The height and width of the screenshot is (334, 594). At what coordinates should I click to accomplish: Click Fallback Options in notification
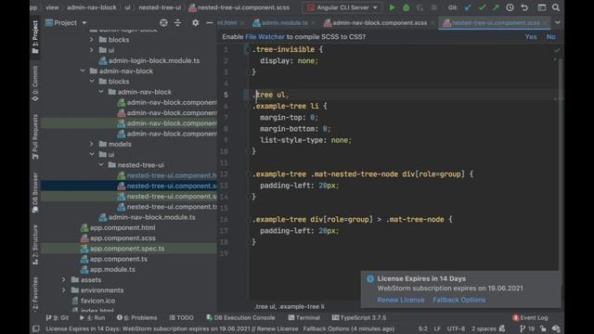click(x=459, y=300)
